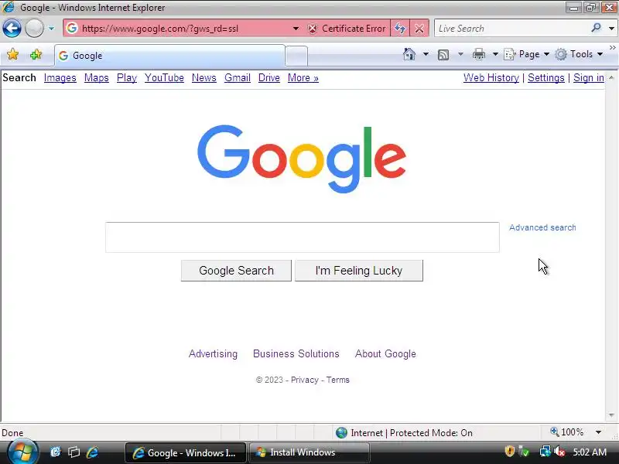Click the Home page icon
619x464 pixels.
point(409,54)
